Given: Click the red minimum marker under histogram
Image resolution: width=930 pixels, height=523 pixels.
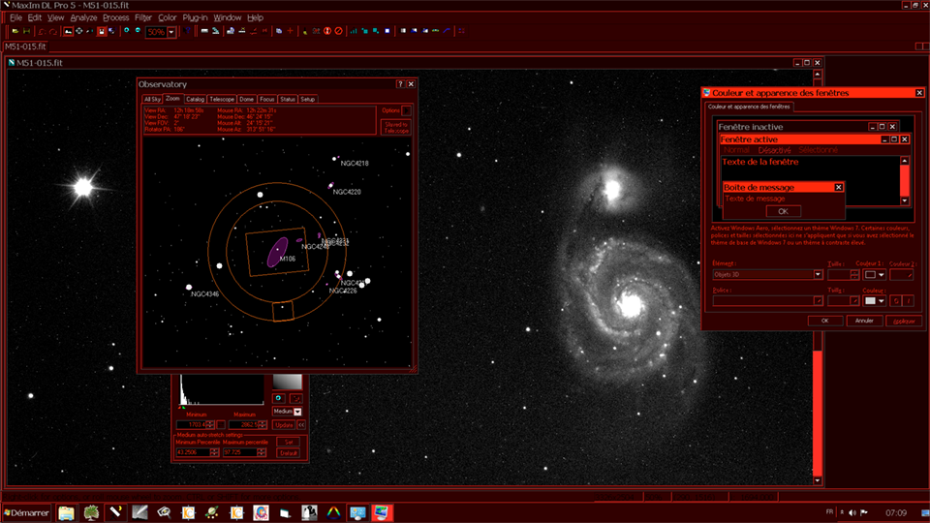Looking at the screenshot, I should (x=180, y=408).
